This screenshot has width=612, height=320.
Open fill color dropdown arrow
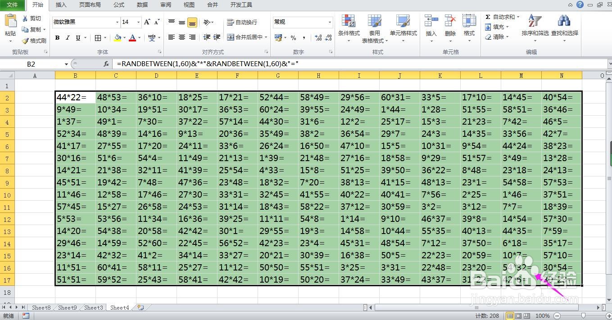pyautogui.click(x=125, y=38)
